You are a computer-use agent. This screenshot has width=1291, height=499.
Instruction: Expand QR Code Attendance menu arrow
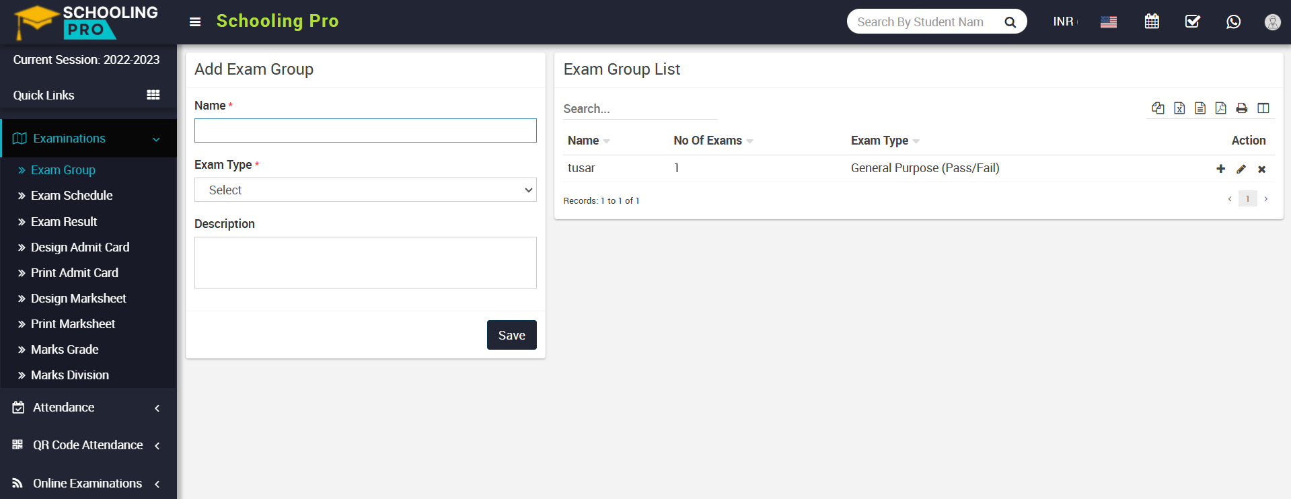[157, 446]
